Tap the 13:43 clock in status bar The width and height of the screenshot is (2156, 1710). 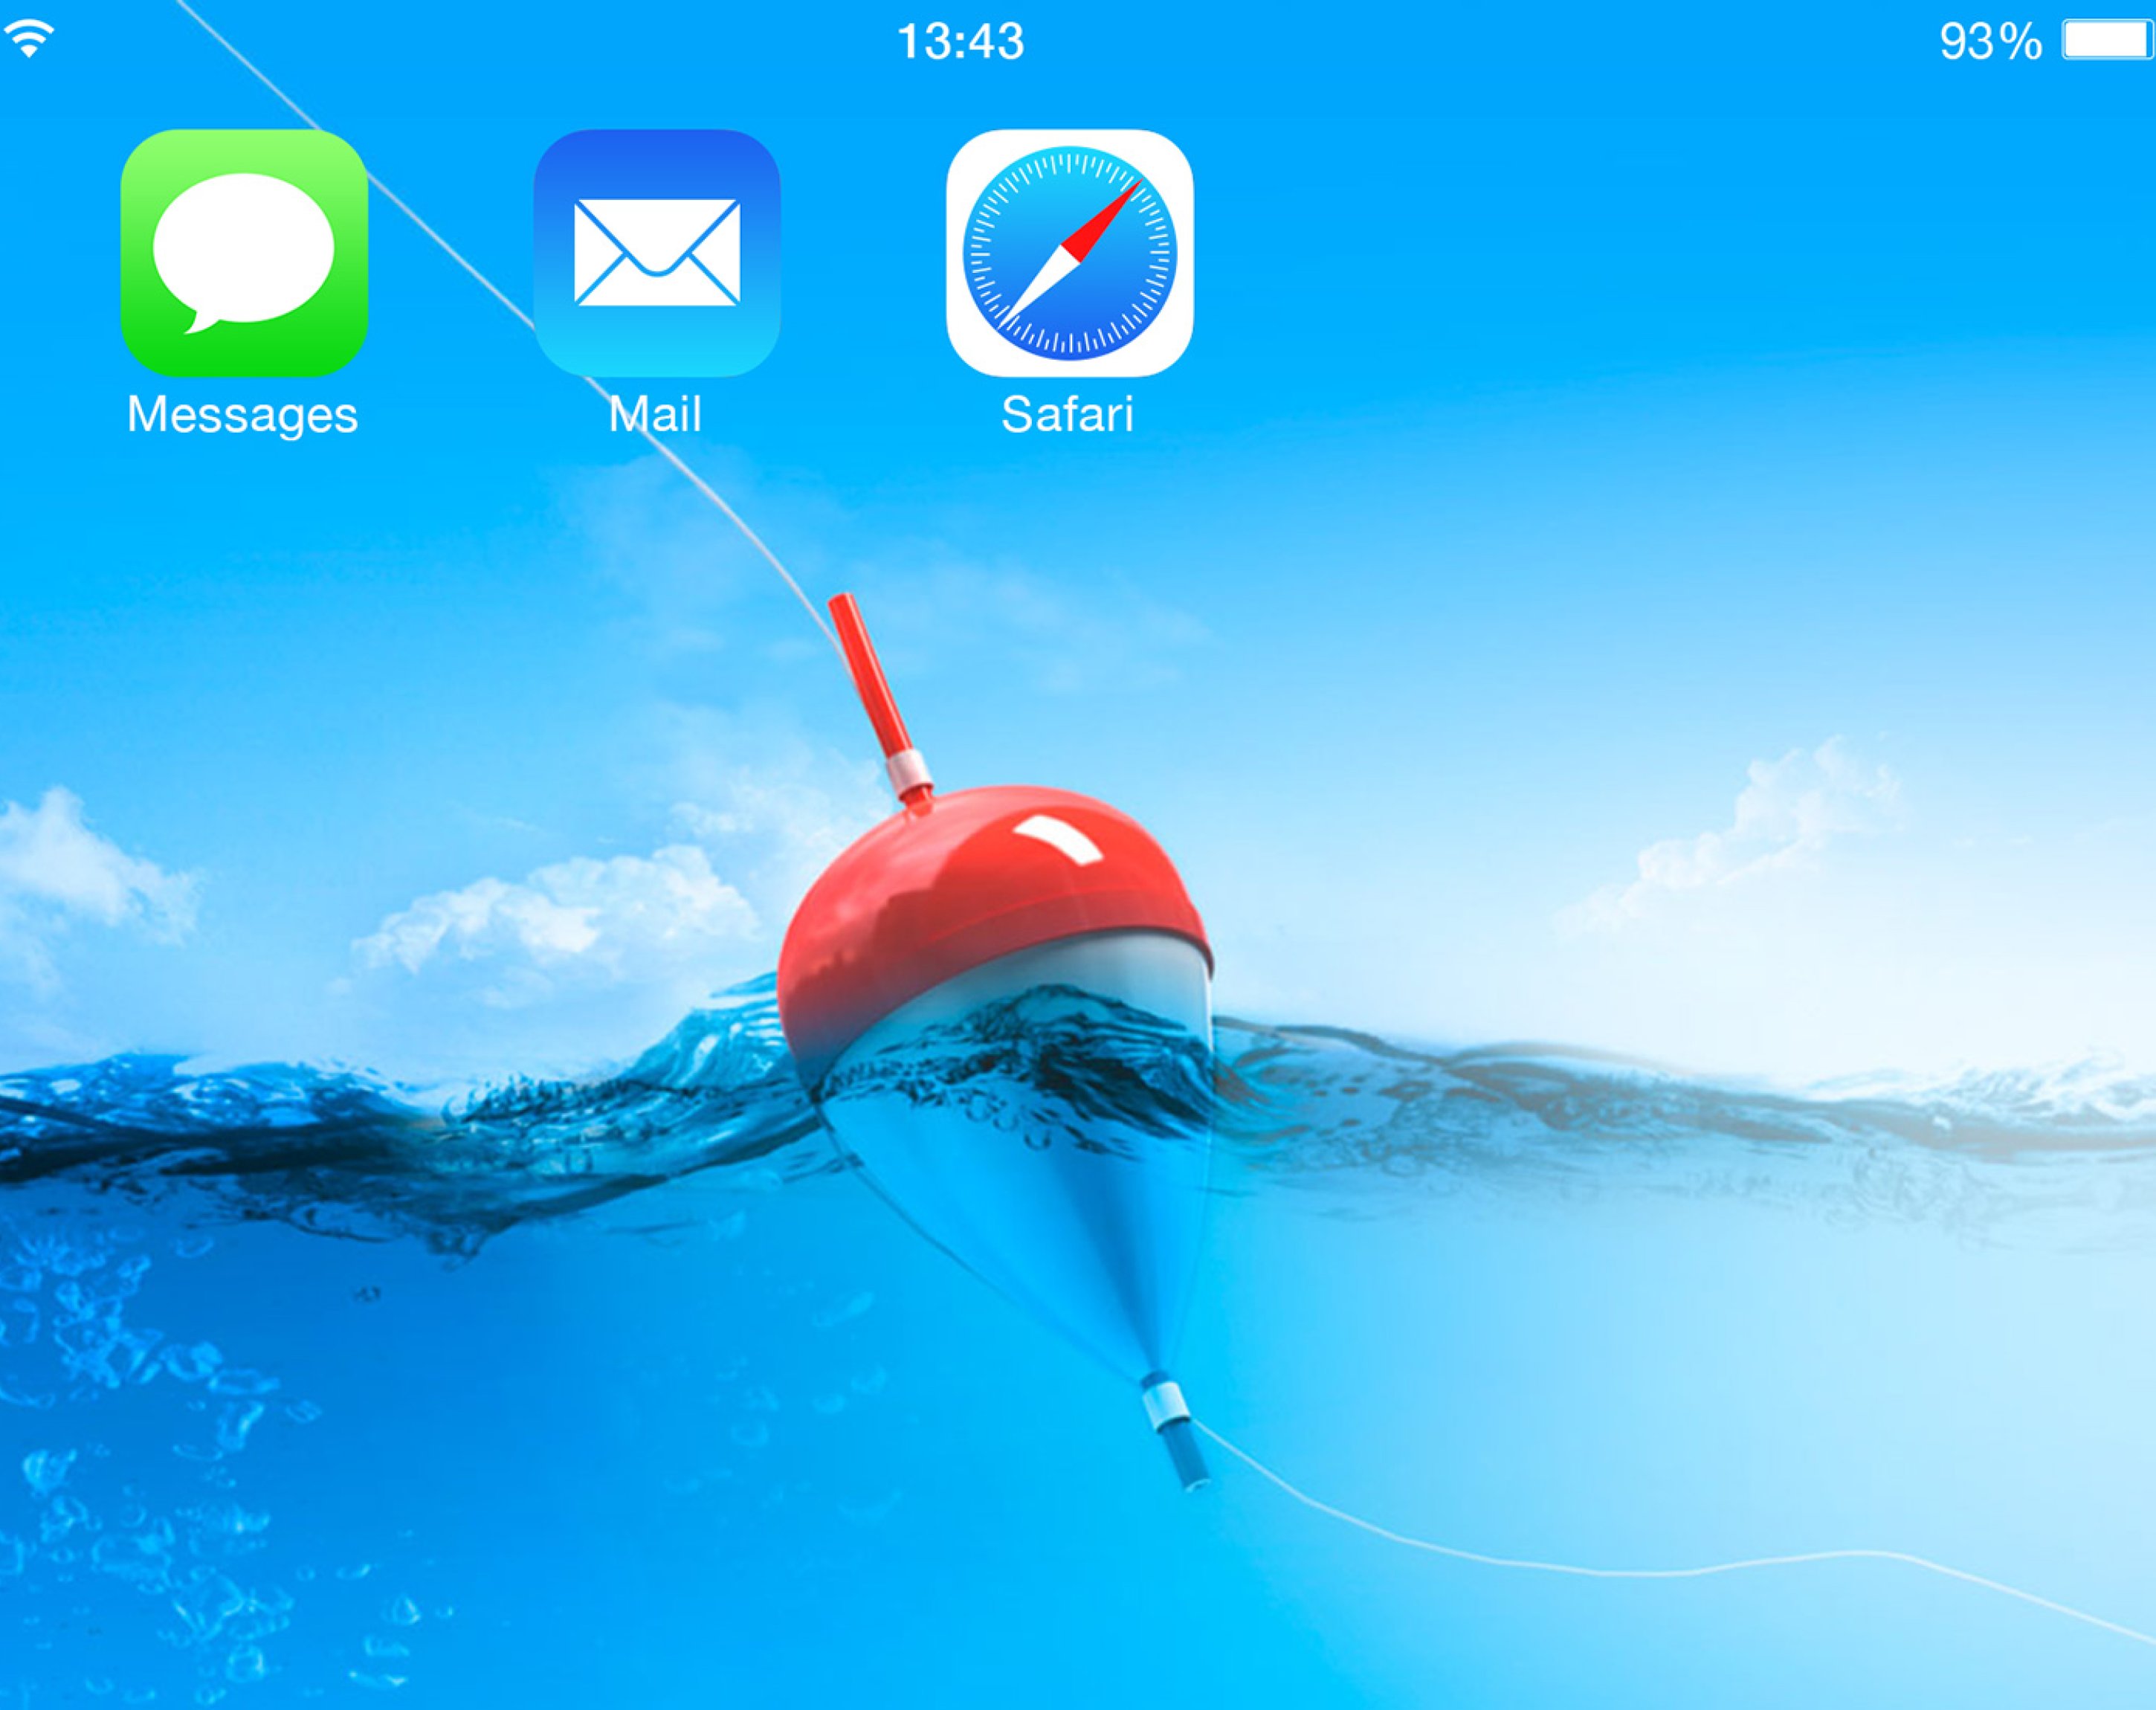coord(960,42)
